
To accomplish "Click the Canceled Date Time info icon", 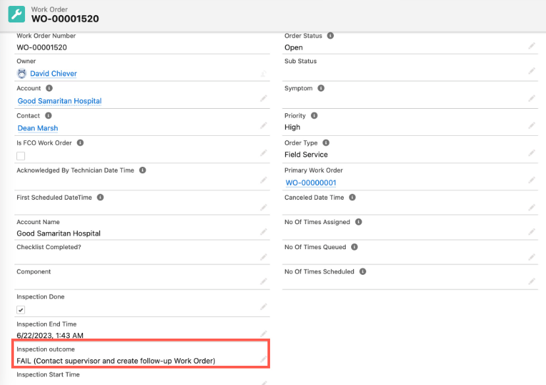I will pyautogui.click(x=352, y=196).
